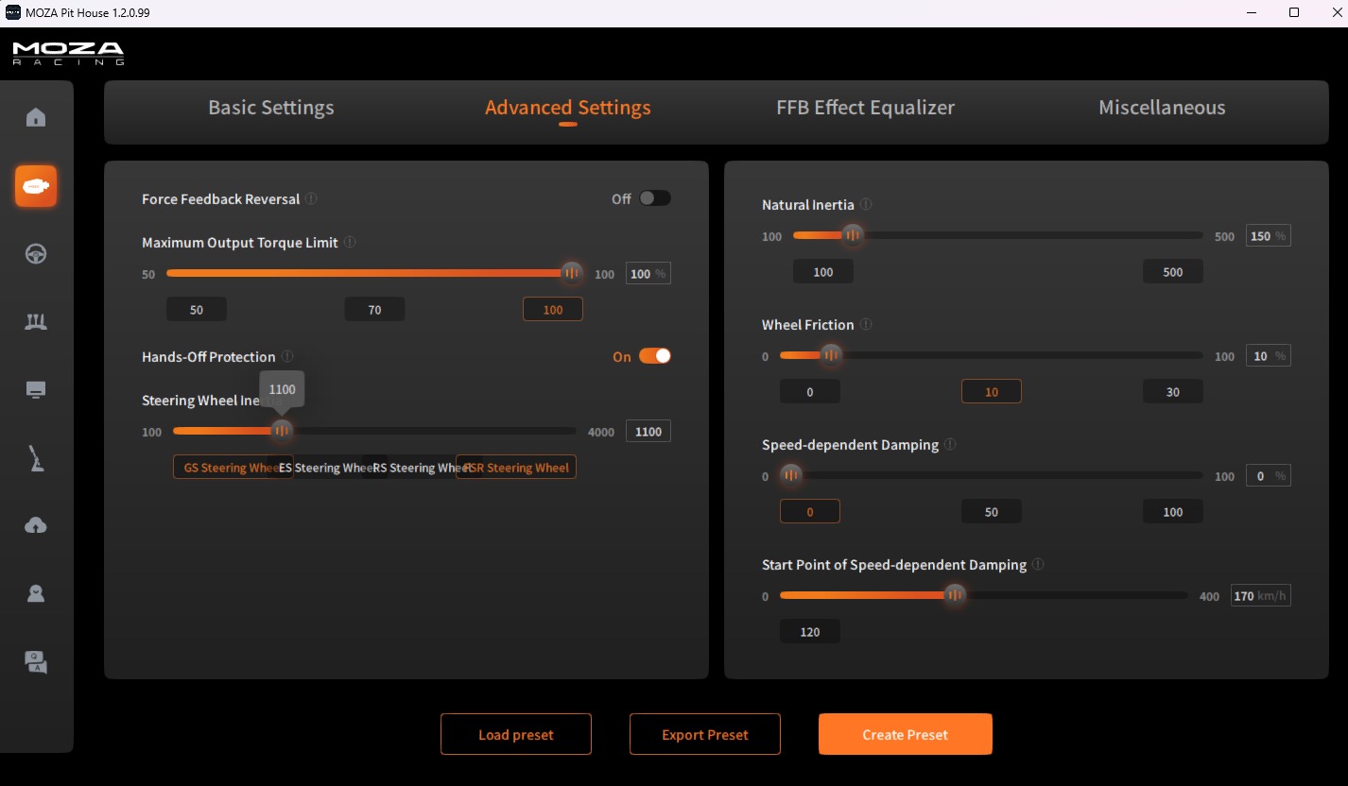Open the user account icon in sidebar
The image size is (1348, 786).
(36, 594)
